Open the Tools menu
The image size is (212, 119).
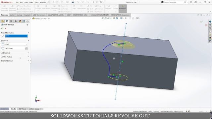[37, 2]
